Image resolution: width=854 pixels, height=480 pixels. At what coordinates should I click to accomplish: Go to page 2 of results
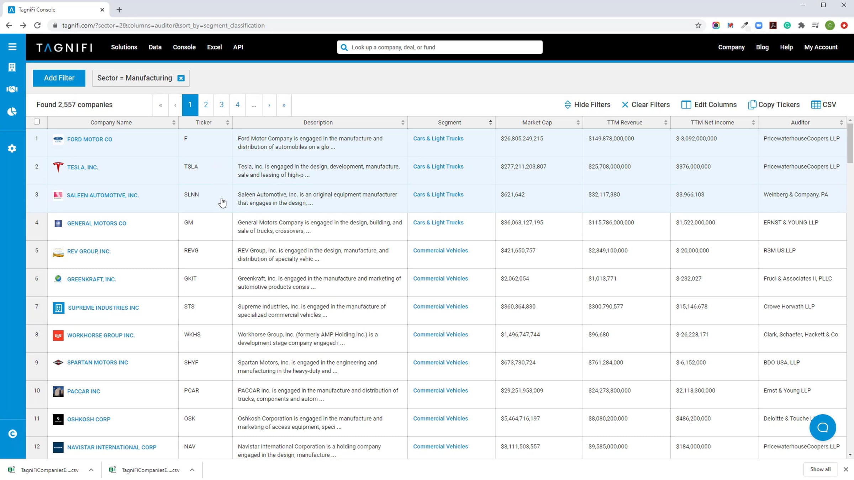[206, 105]
